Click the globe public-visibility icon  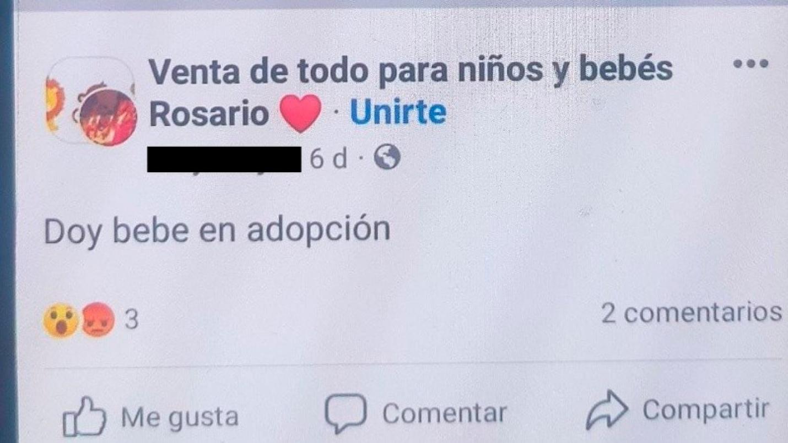point(387,159)
